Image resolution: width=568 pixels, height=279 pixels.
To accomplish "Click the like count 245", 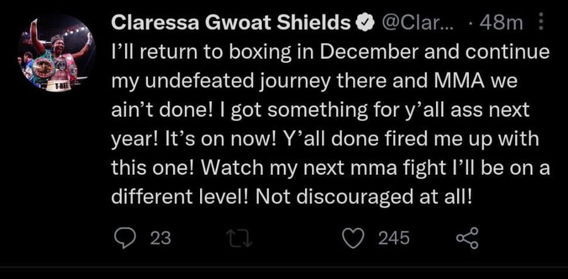I will 394,238.
